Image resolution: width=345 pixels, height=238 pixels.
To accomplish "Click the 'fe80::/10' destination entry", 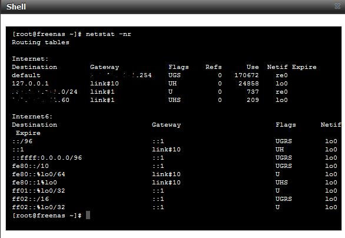I will tap(31, 166).
